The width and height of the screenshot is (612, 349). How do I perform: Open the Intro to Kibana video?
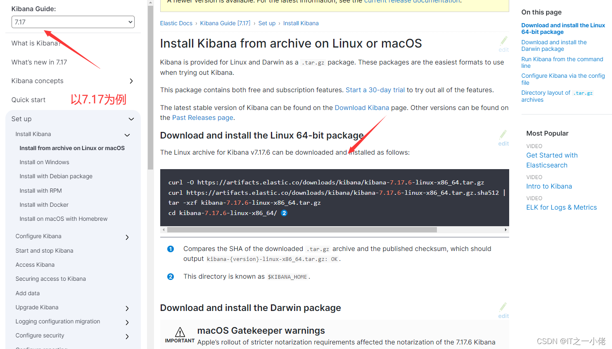[549, 186]
